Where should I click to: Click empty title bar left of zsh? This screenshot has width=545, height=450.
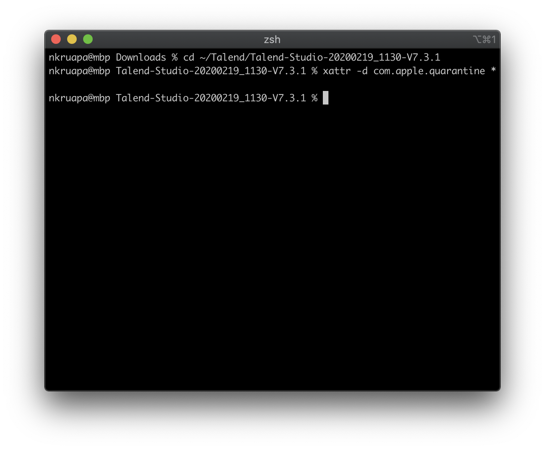pyautogui.click(x=180, y=39)
